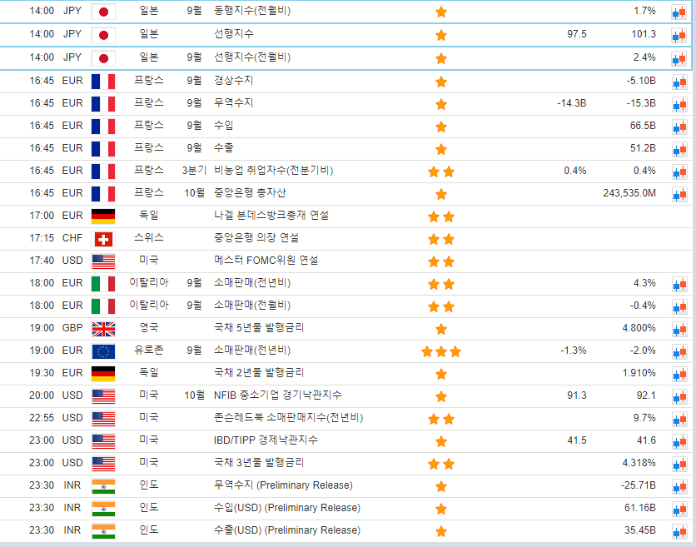Open the 독일 국채 2년물 발행금리 event

259,372
